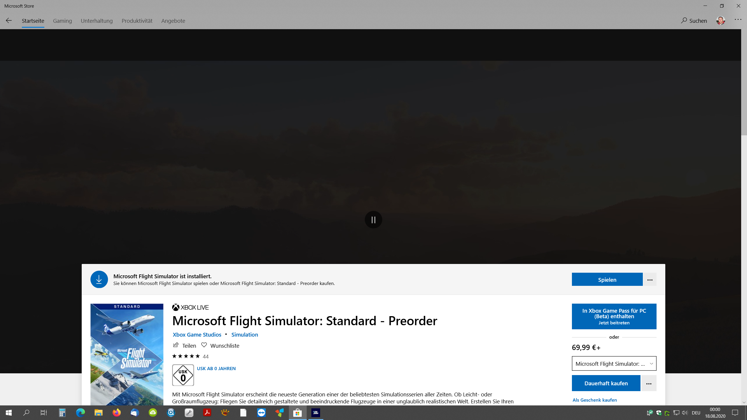Click the back arrow icon
The image size is (747, 420).
(x=9, y=20)
